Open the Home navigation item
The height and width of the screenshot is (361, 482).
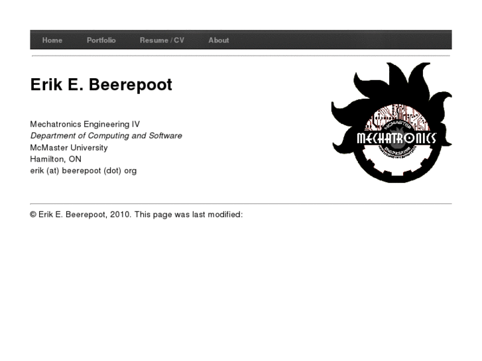pos(52,40)
